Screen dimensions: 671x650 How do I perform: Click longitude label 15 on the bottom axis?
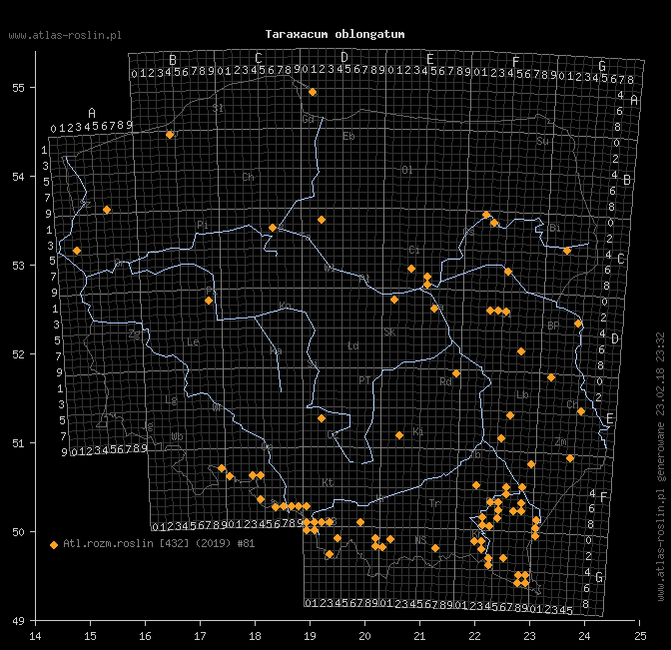90,636
